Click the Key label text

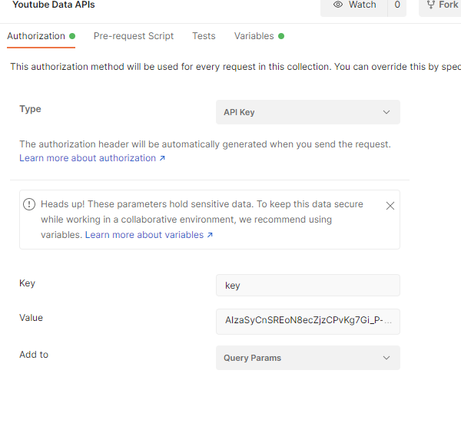[28, 283]
